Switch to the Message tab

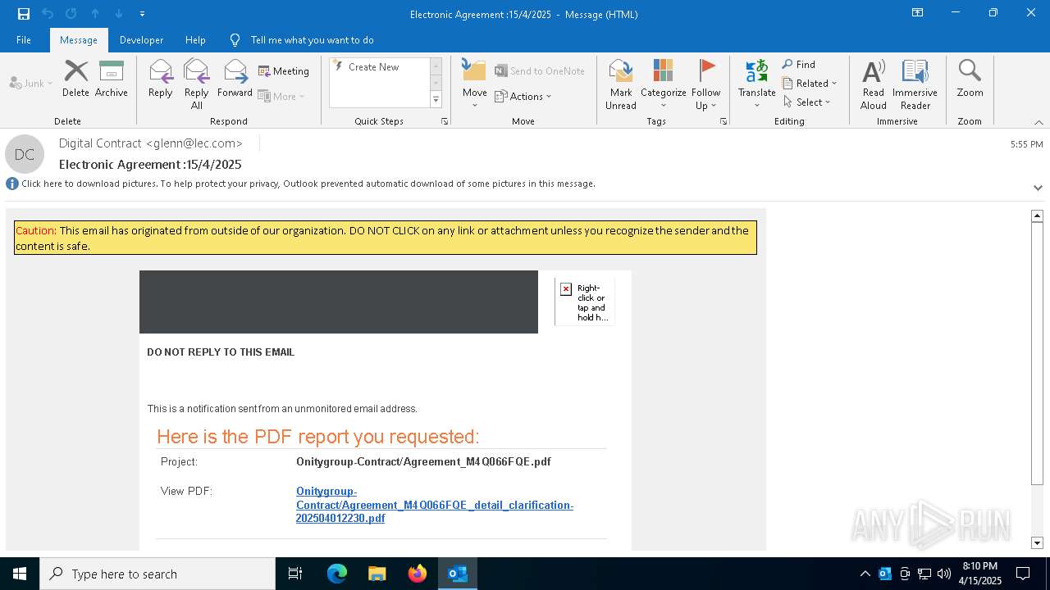79,39
